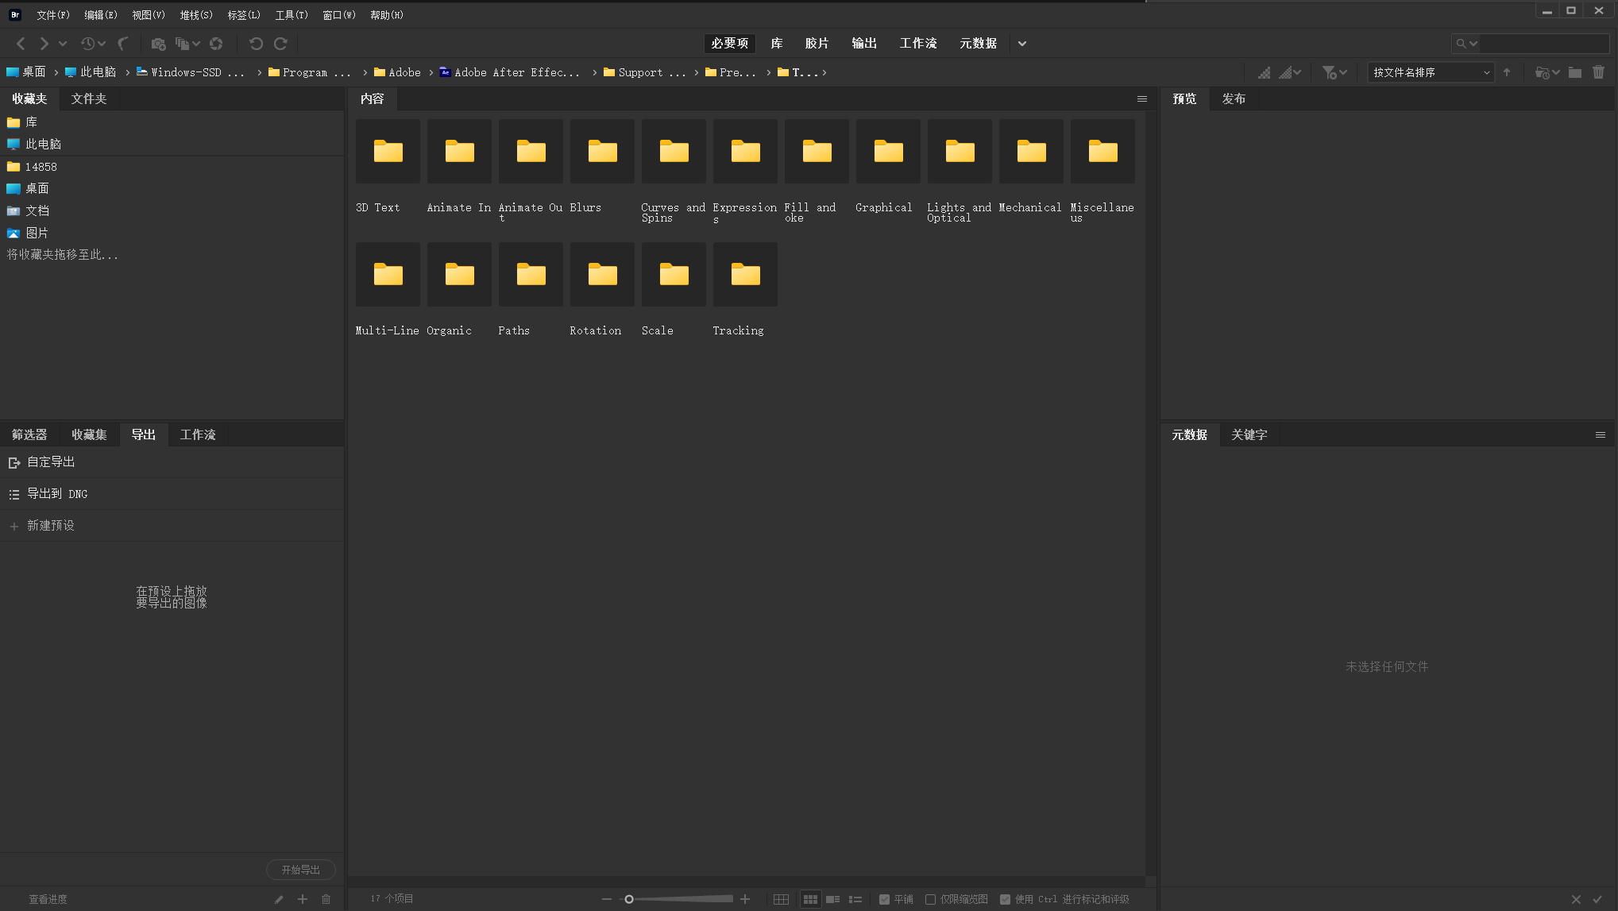Click the 开始导出 button
The image size is (1618, 911).
click(300, 870)
